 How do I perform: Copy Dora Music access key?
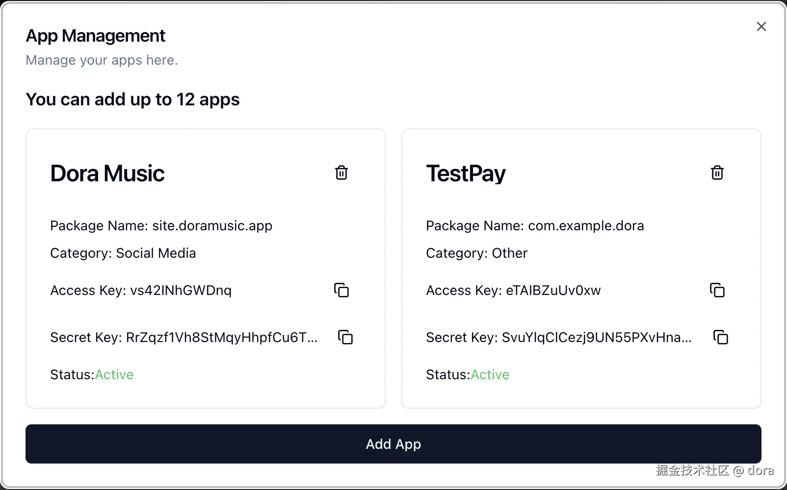[x=341, y=290]
